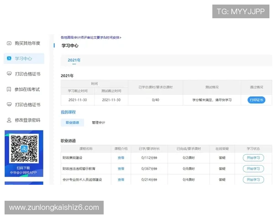This screenshot has width=274, height=219.
Task: Click the blue icon beside 学习中心
Action: (x=9, y=58)
